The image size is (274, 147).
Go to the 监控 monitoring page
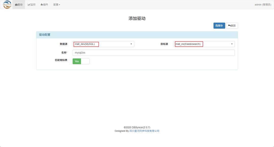tap(32, 5)
